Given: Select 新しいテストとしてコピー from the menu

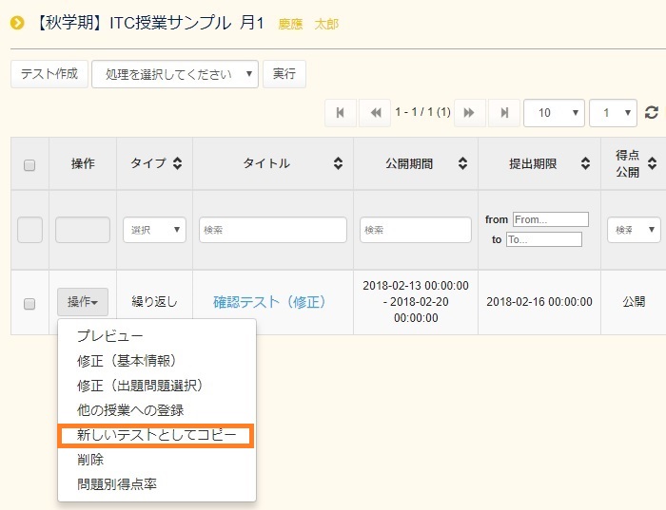Looking at the screenshot, I should 155,435.
